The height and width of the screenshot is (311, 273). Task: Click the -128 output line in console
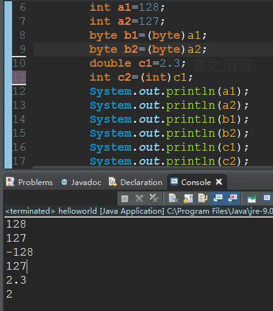[20, 252]
